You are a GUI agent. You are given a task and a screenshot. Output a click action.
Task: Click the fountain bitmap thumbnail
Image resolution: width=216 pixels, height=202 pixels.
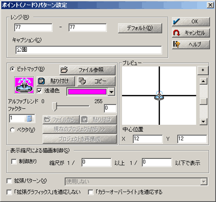24,85
